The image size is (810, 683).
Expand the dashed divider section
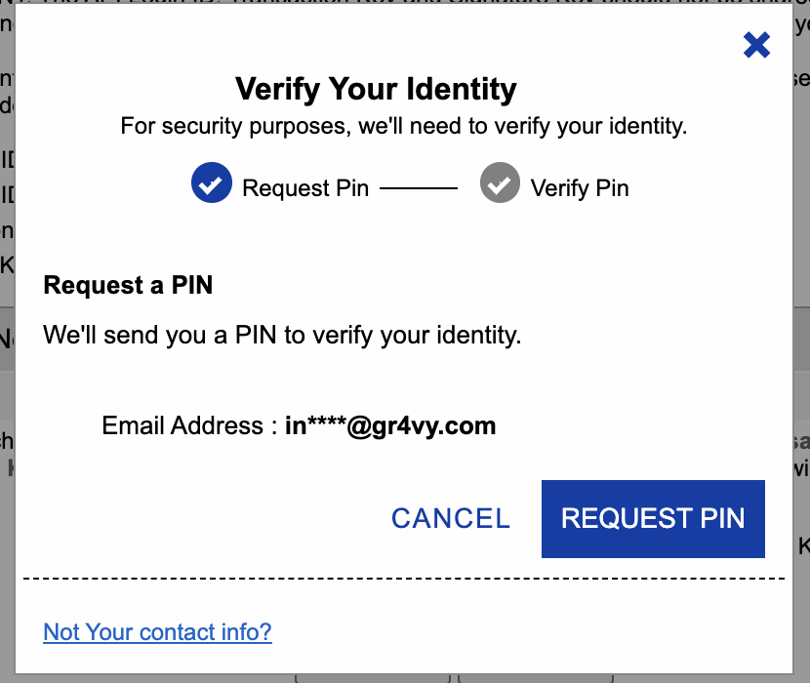[405, 580]
